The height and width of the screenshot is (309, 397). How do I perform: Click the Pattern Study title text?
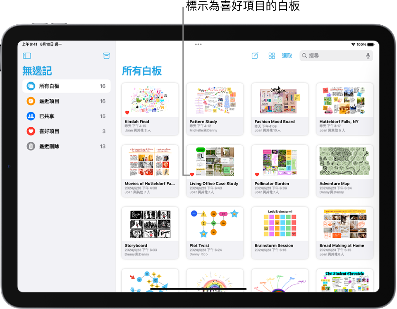point(203,122)
